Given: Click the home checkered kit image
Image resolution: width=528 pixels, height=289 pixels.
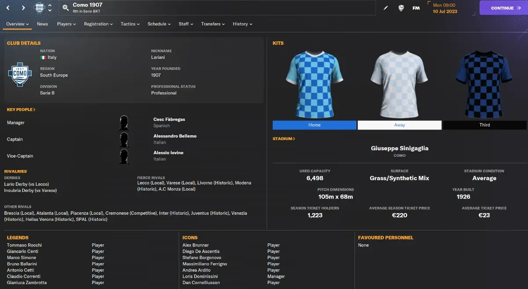Looking at the screenshot, I should click(x=314, y=84).
